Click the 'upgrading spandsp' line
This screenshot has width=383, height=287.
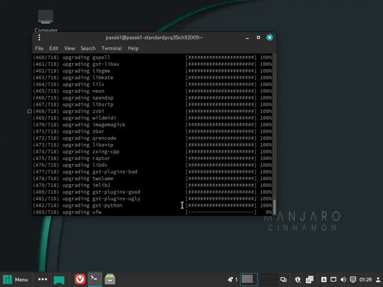(x=153, y=98)
